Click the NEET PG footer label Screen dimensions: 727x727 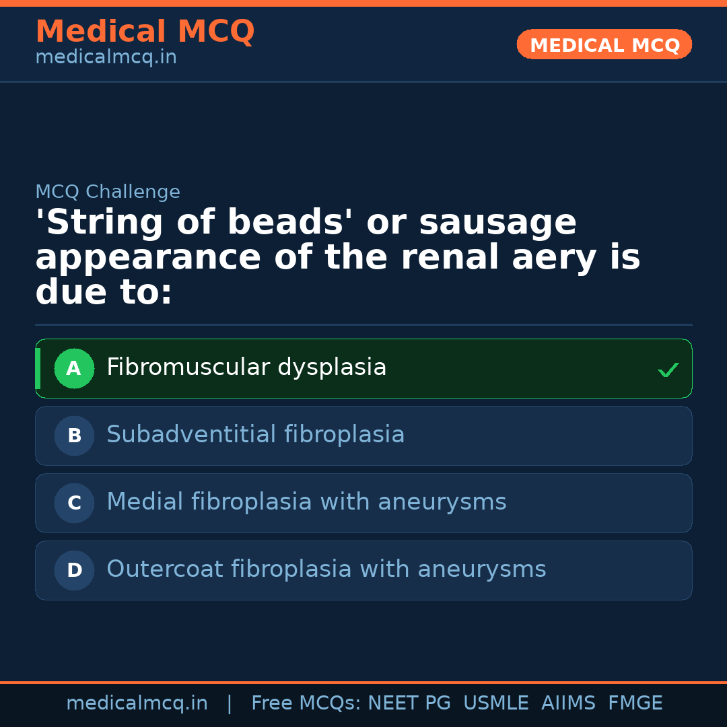pos(409,703)
